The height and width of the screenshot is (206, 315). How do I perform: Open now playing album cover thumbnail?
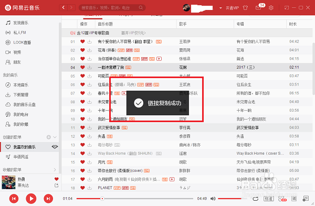tap(8, 182)
